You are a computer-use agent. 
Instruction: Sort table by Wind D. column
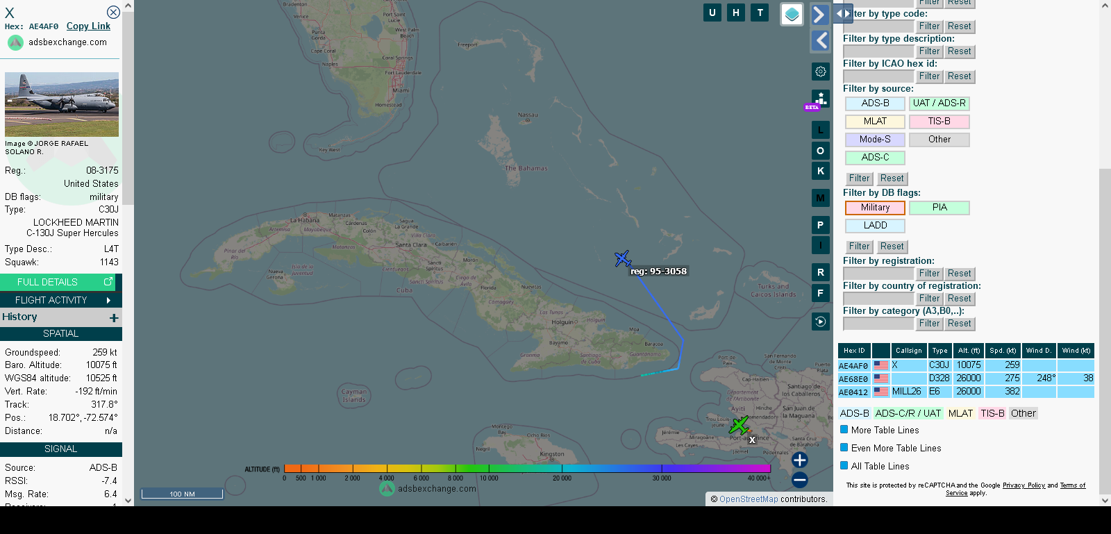(x=1039, y=351)
